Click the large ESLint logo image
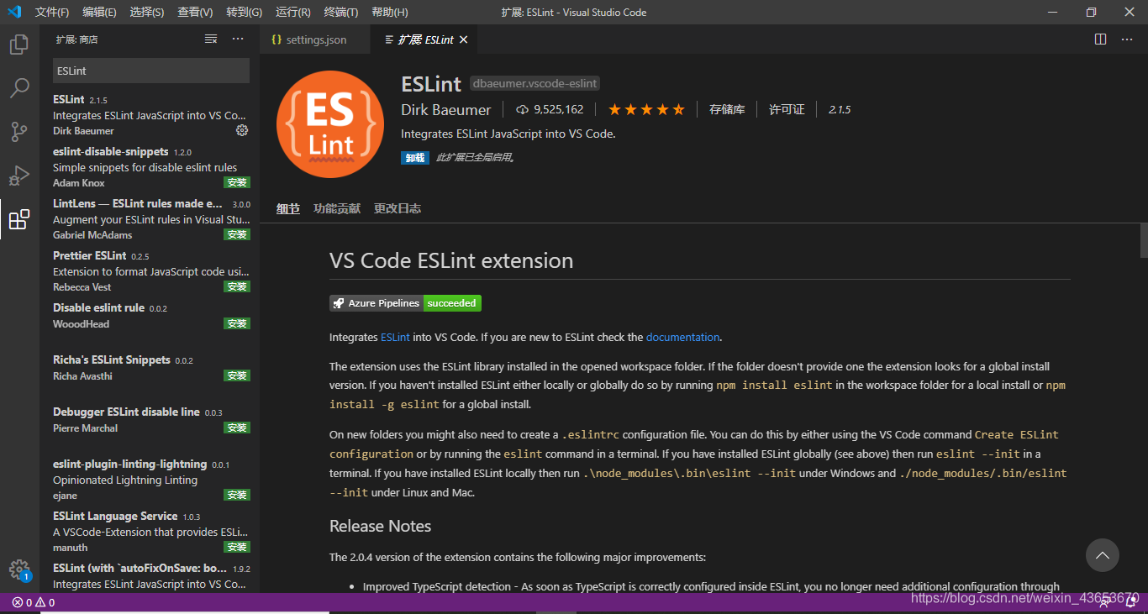The image size is (1148, 614). (329, 126)
